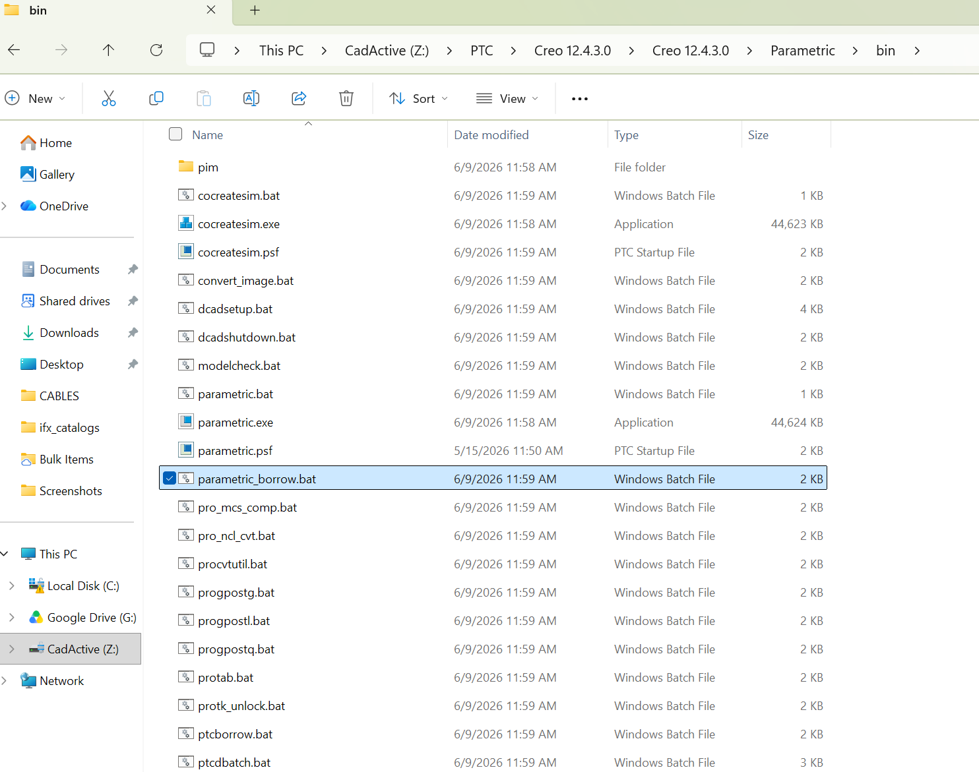Open the New dropdown menu

coord(36,98)
